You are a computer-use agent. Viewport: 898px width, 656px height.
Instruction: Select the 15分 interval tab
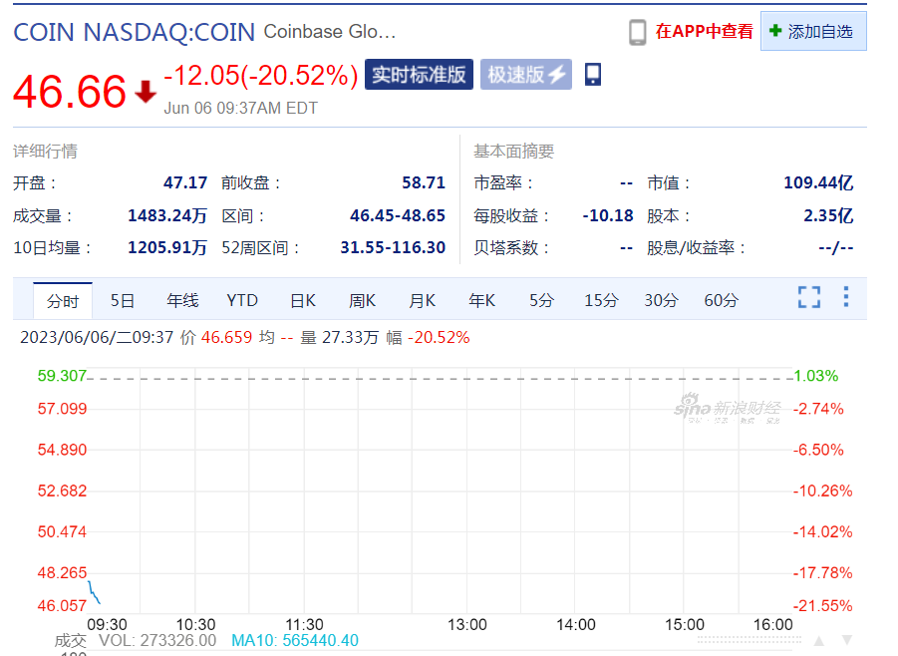pyautogui.click(x=601, y=300)
